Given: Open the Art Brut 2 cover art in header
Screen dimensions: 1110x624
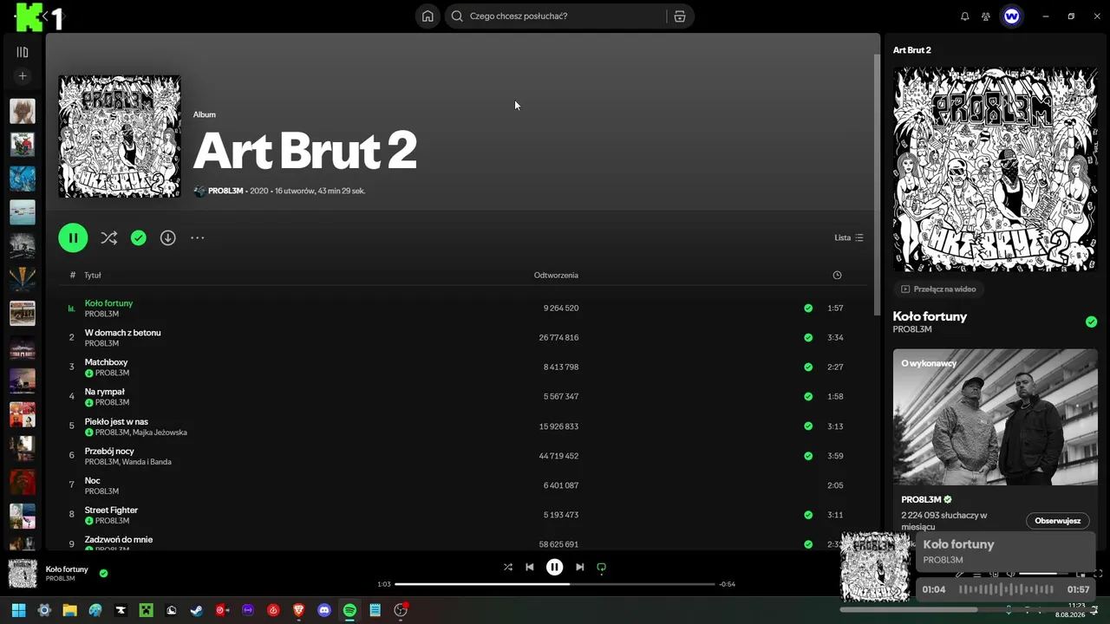Looking at the screenshot, I should click(x=120, y=136).
